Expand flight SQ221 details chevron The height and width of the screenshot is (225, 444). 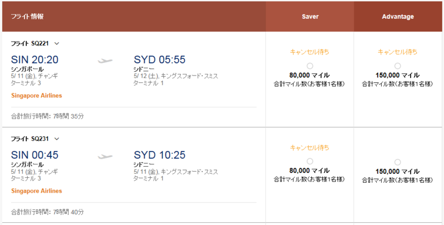pos(57,44)
